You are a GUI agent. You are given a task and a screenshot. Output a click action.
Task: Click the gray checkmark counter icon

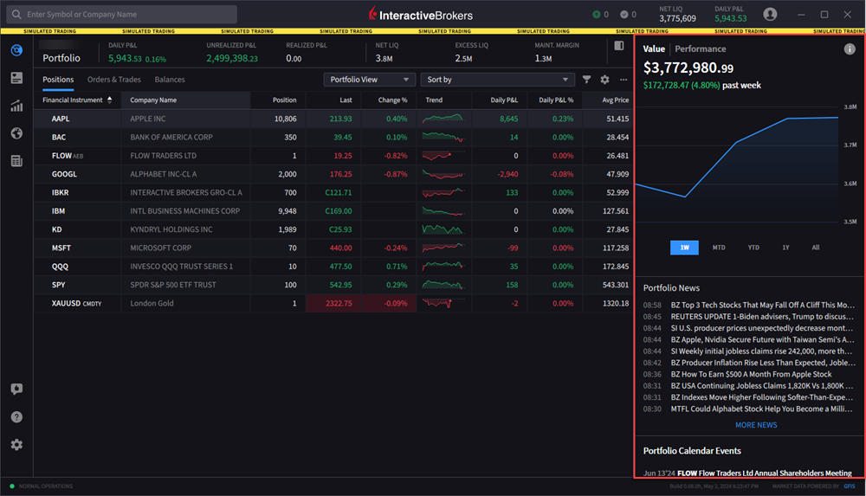[x=628, y=15]
